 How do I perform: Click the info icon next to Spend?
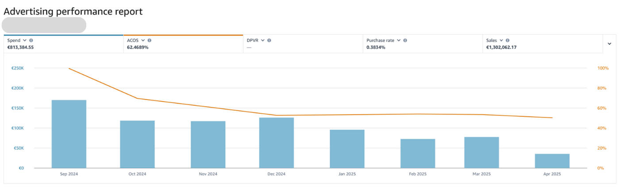(31, 40)
